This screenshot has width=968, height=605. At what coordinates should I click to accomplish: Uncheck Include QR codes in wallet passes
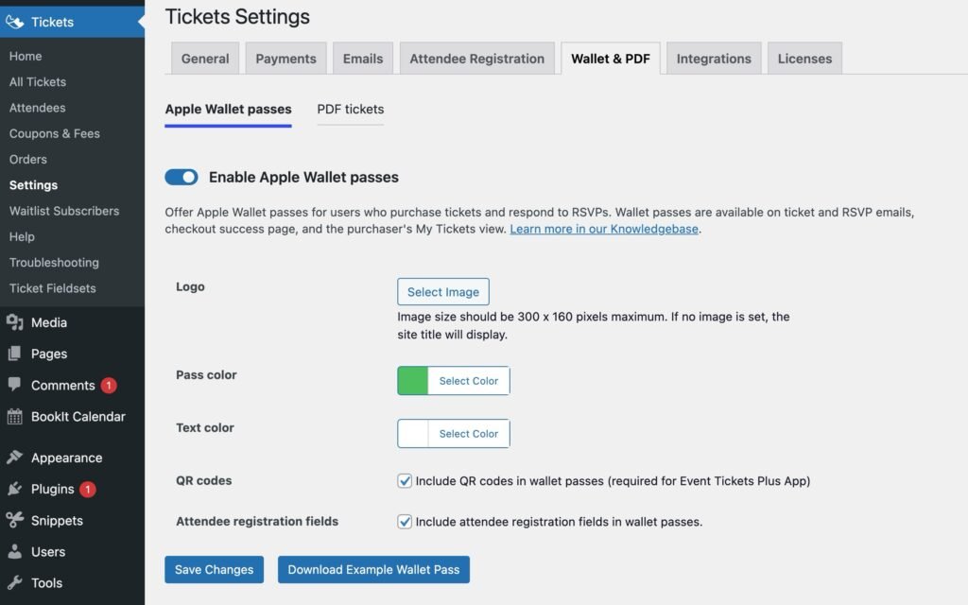404,481
